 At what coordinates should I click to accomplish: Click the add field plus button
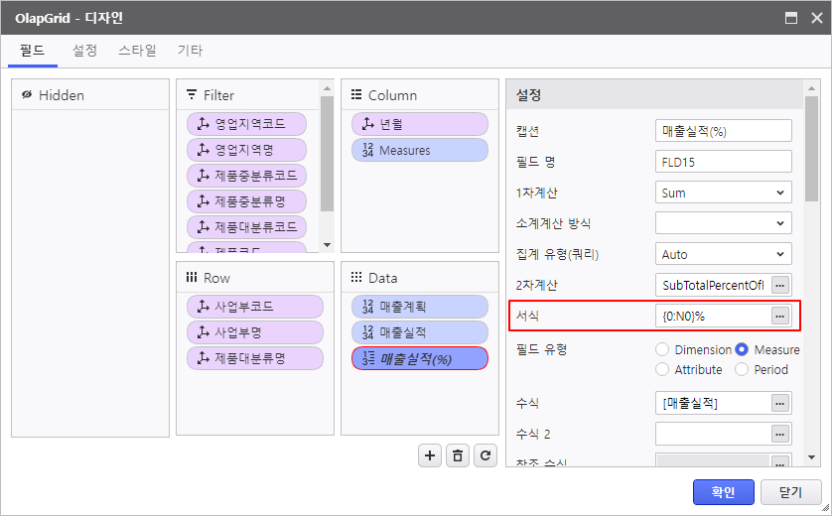430,455
